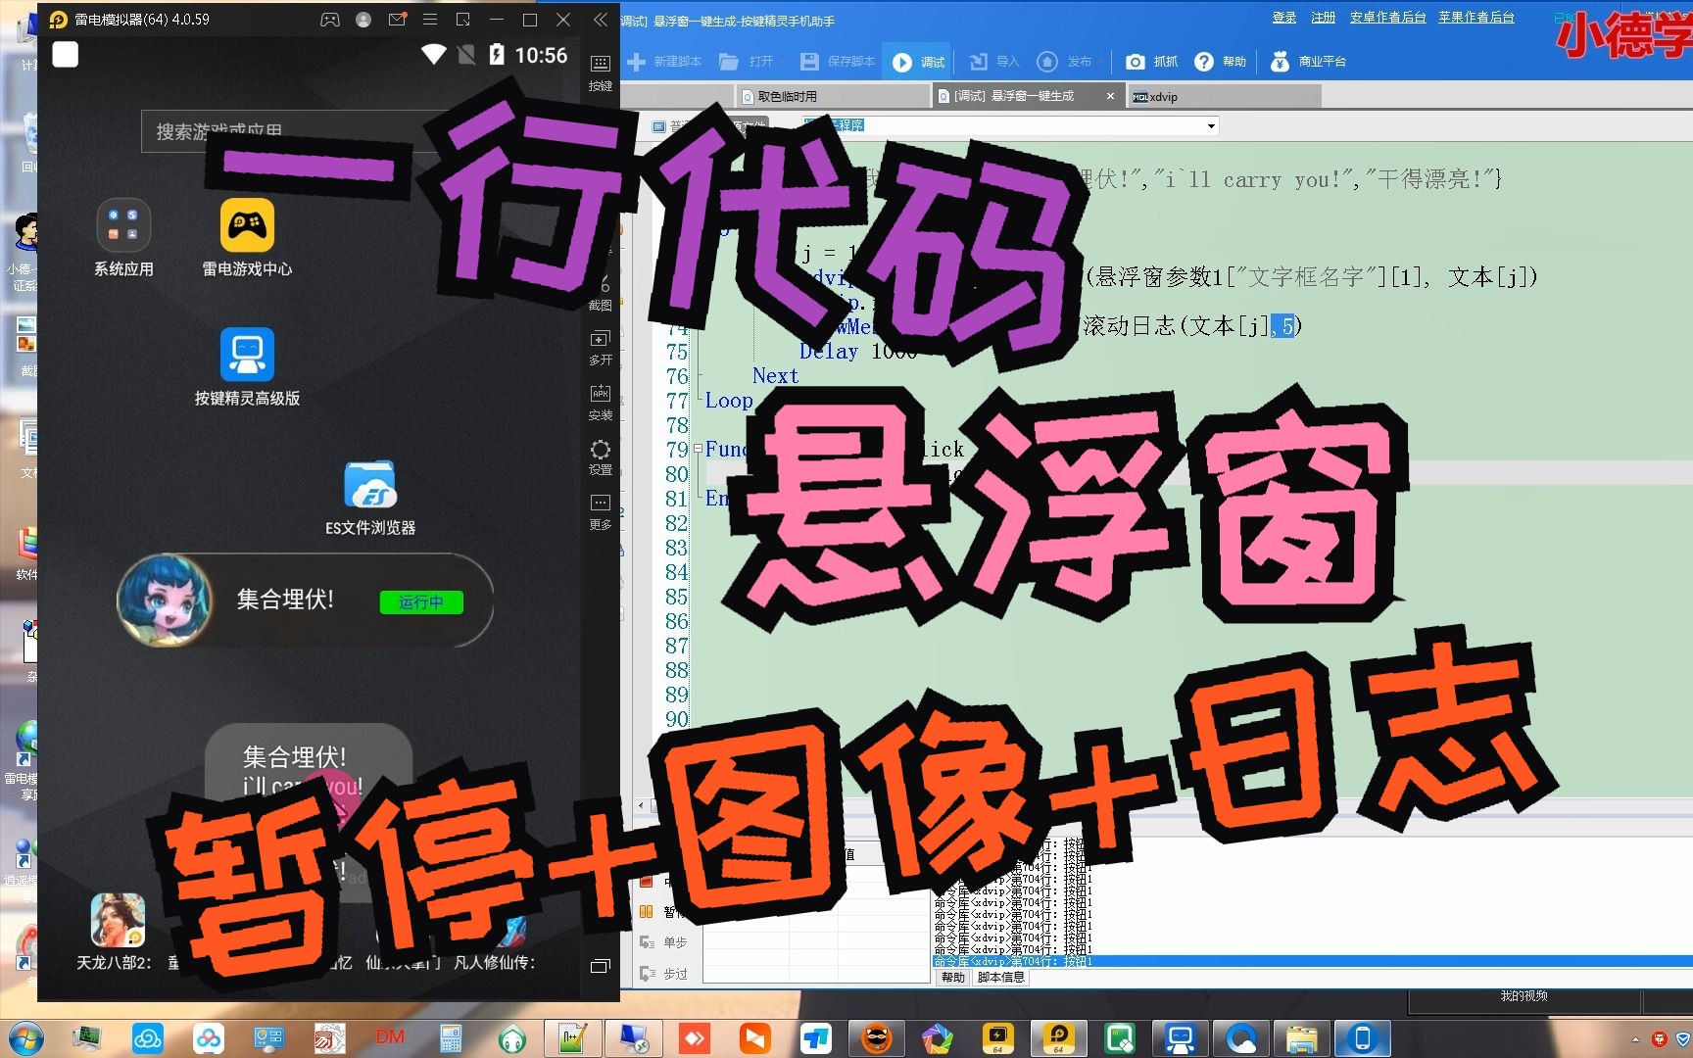Collapse the LDPlayer sidebar with double-arrow icon
Image resolution: width=1693 pixels, height=1058 pixels.
(x=600, y=20)
